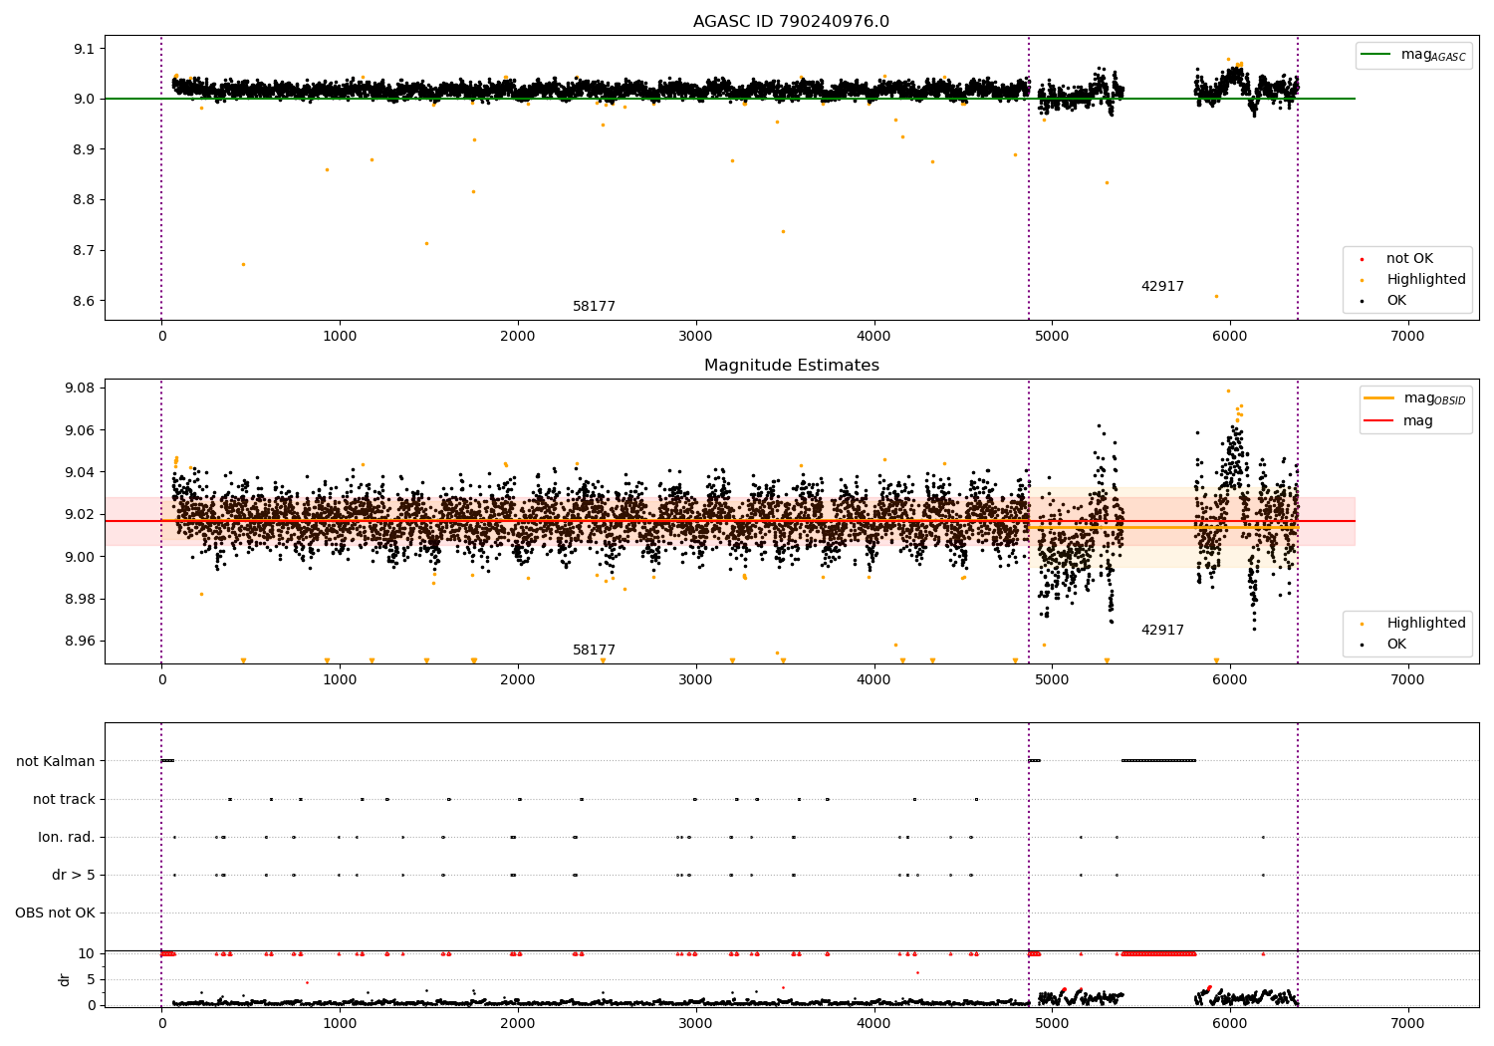Click black 'OK' marker in middle plot legend

point(1362,645)
